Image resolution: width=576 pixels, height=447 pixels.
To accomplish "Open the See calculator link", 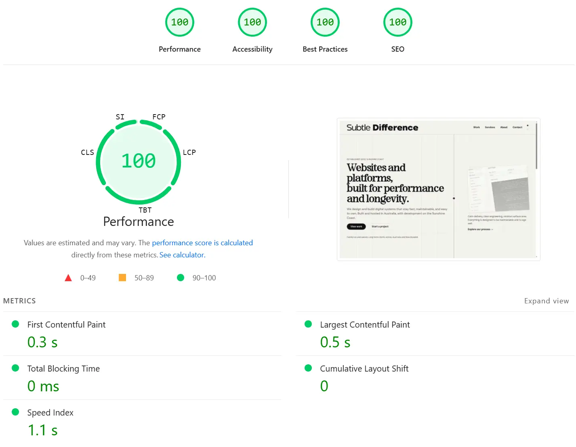I will pos(181,255).
